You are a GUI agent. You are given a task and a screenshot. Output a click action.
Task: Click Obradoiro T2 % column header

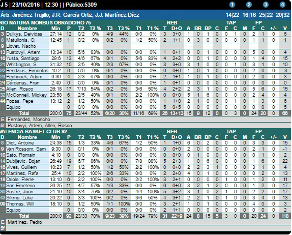(95, 28)
